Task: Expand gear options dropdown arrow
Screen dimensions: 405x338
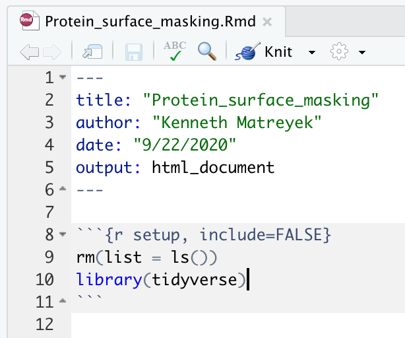Action: 362,52
